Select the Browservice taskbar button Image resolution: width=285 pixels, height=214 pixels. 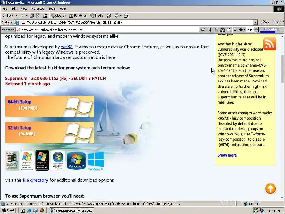(x=72, y=211)
